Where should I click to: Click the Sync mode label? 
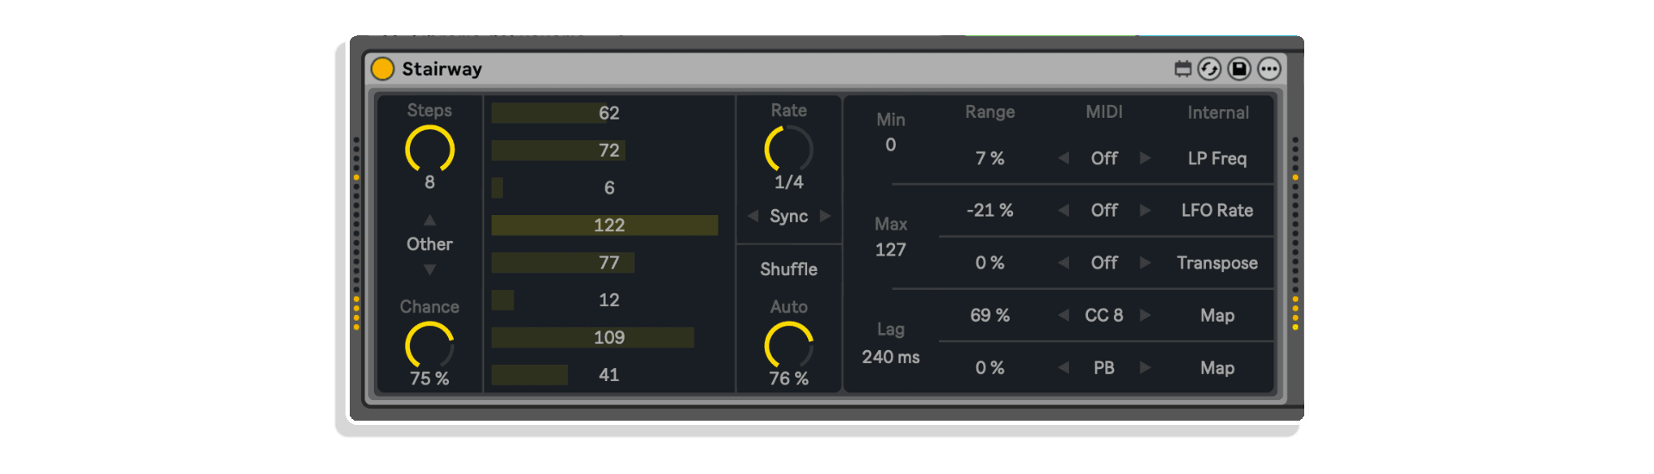[789, 216]
